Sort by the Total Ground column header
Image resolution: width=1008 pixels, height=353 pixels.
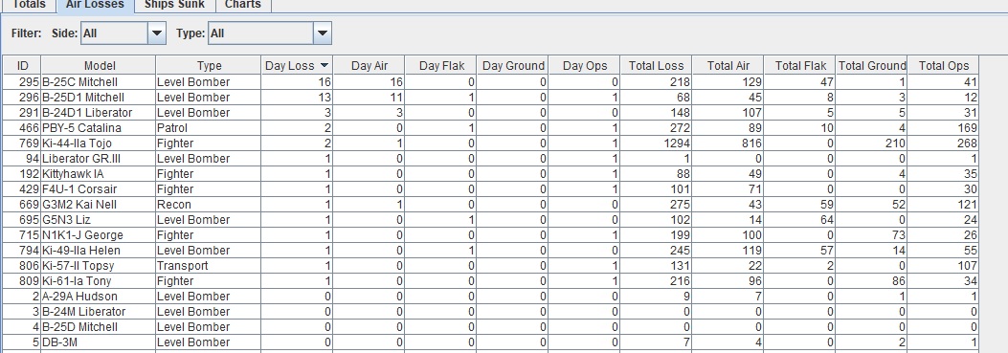(872, 65)
